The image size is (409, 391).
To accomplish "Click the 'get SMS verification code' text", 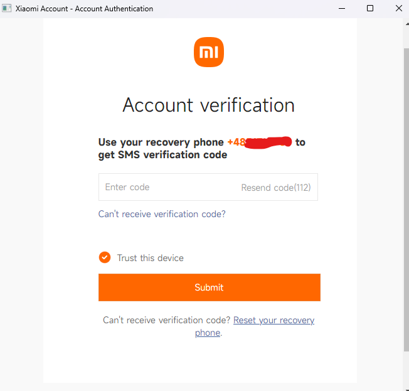I will pos(162,155).
